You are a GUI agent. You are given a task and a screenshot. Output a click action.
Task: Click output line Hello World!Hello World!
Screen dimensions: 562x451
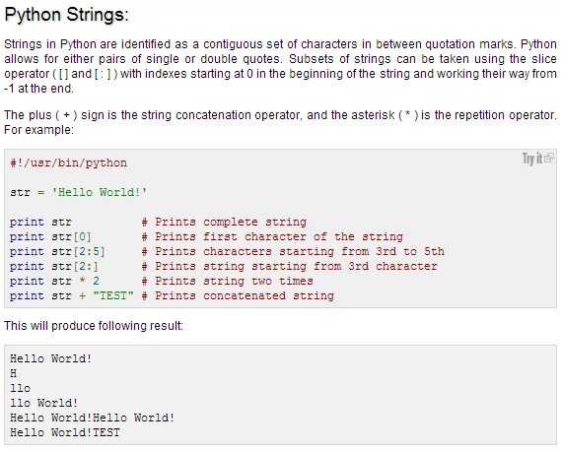(x=92, y=418)
